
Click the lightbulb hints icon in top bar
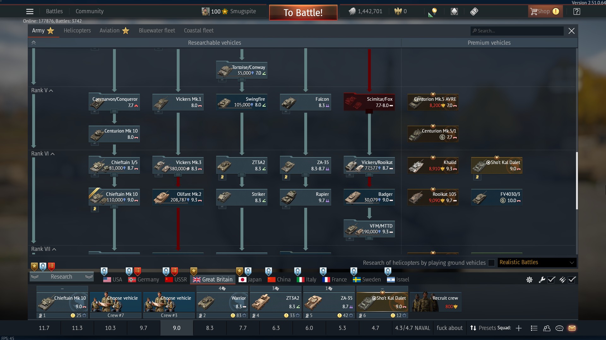(x=434, y=12)
